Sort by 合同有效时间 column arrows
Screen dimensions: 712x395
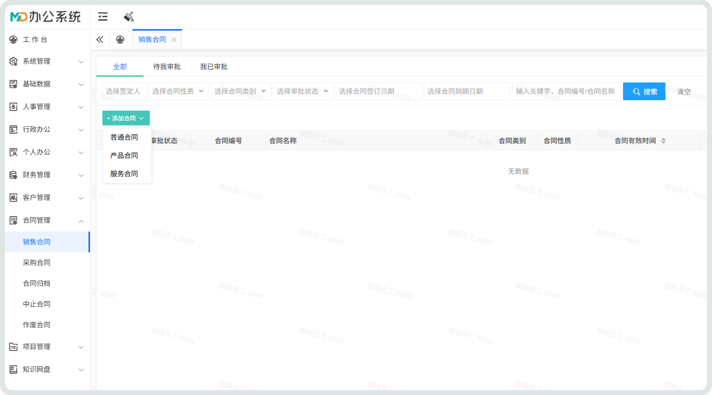(664, 141)
